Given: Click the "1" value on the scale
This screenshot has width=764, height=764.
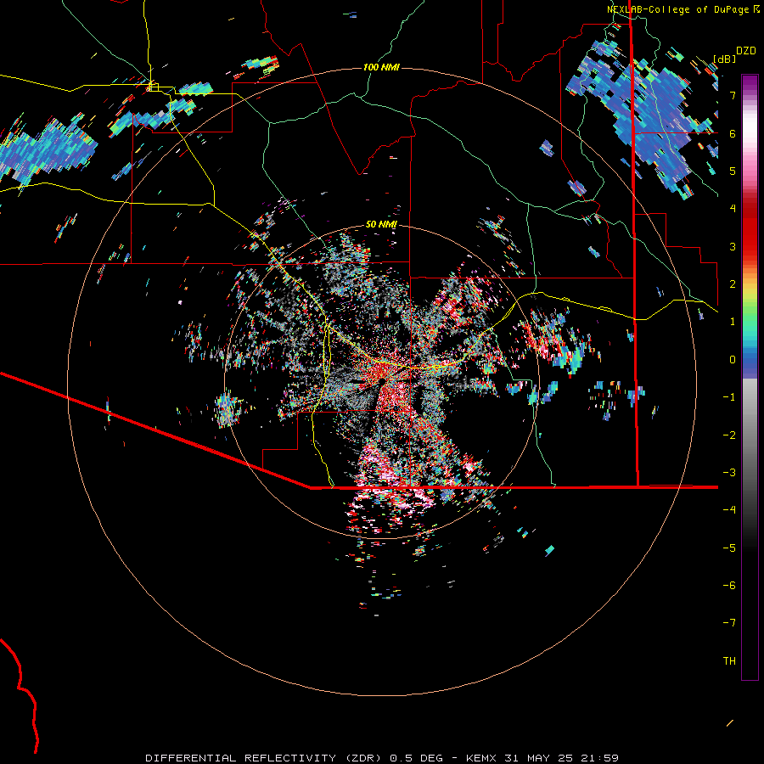Looking at the screenshot, I should 733,322.
